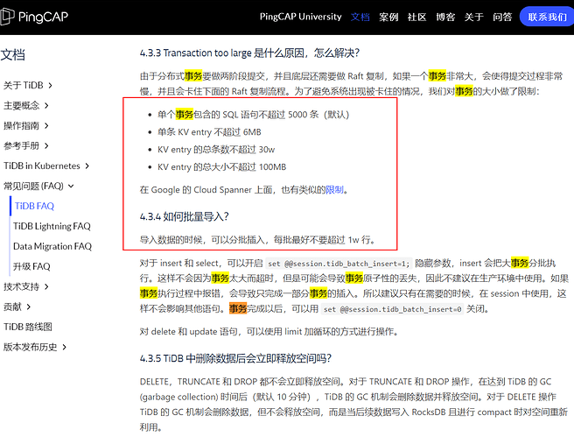
Task: Click the orange-highlighted 事务 search match
Action: [x=238, y=309]
